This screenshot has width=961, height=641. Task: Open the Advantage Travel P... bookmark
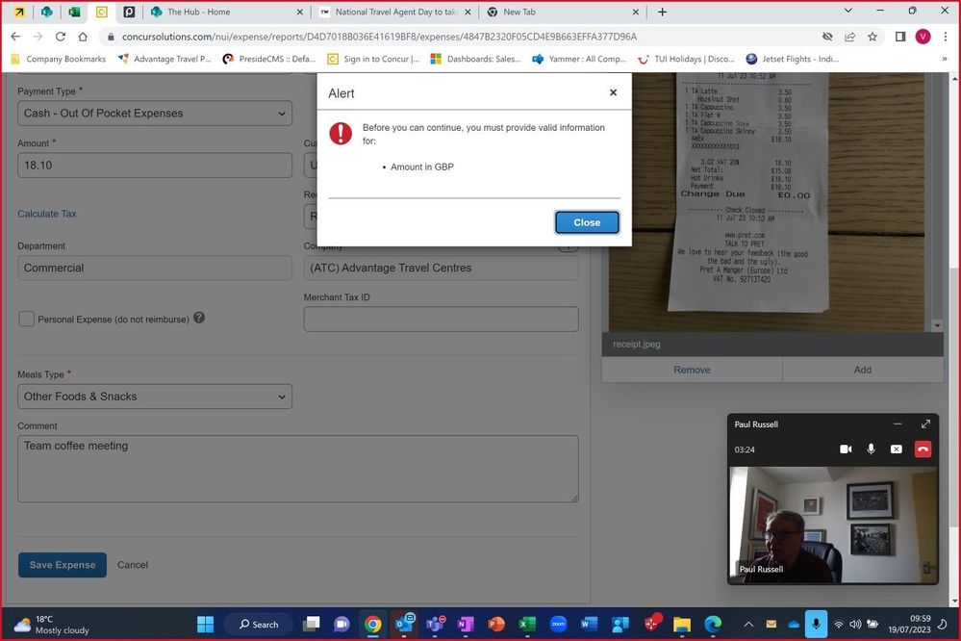[x=164, y=59]
